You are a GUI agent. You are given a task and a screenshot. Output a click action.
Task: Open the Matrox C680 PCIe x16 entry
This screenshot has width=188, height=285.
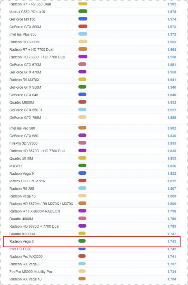[x=27, y=12]
